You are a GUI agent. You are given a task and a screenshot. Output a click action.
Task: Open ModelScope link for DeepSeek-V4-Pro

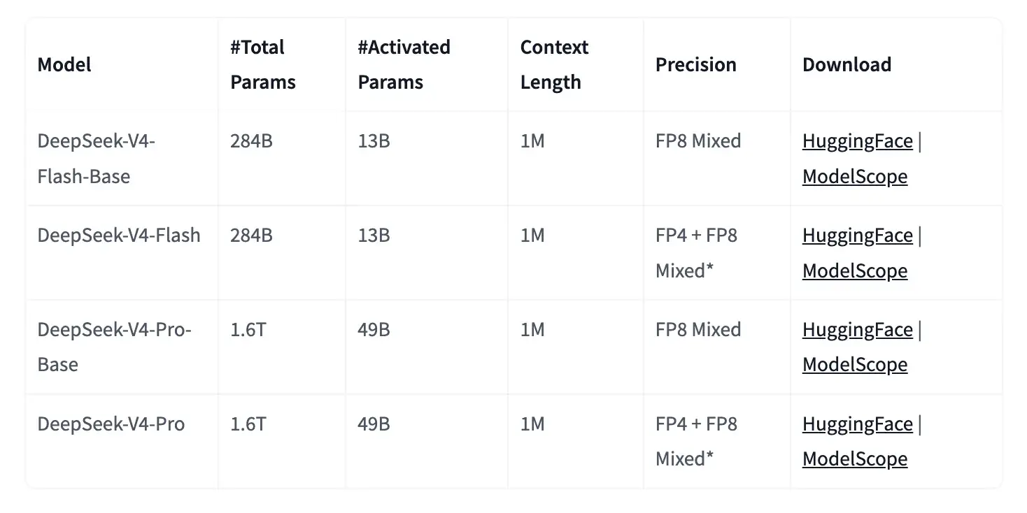tap(854, 458)
